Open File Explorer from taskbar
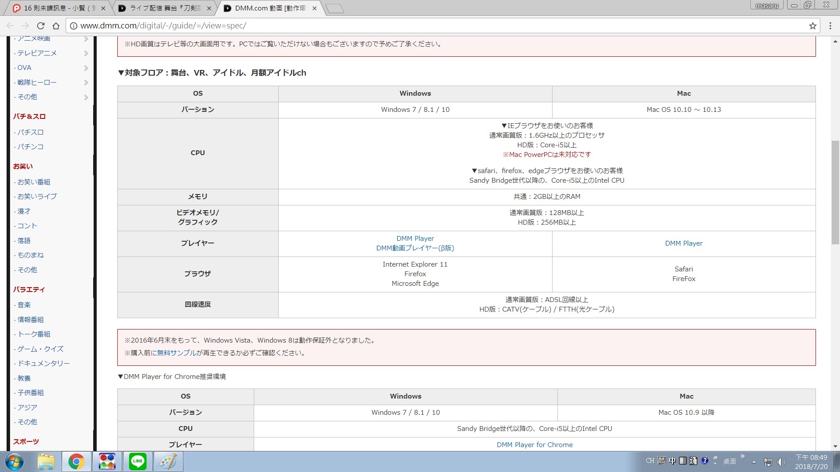 click(46, 462)
